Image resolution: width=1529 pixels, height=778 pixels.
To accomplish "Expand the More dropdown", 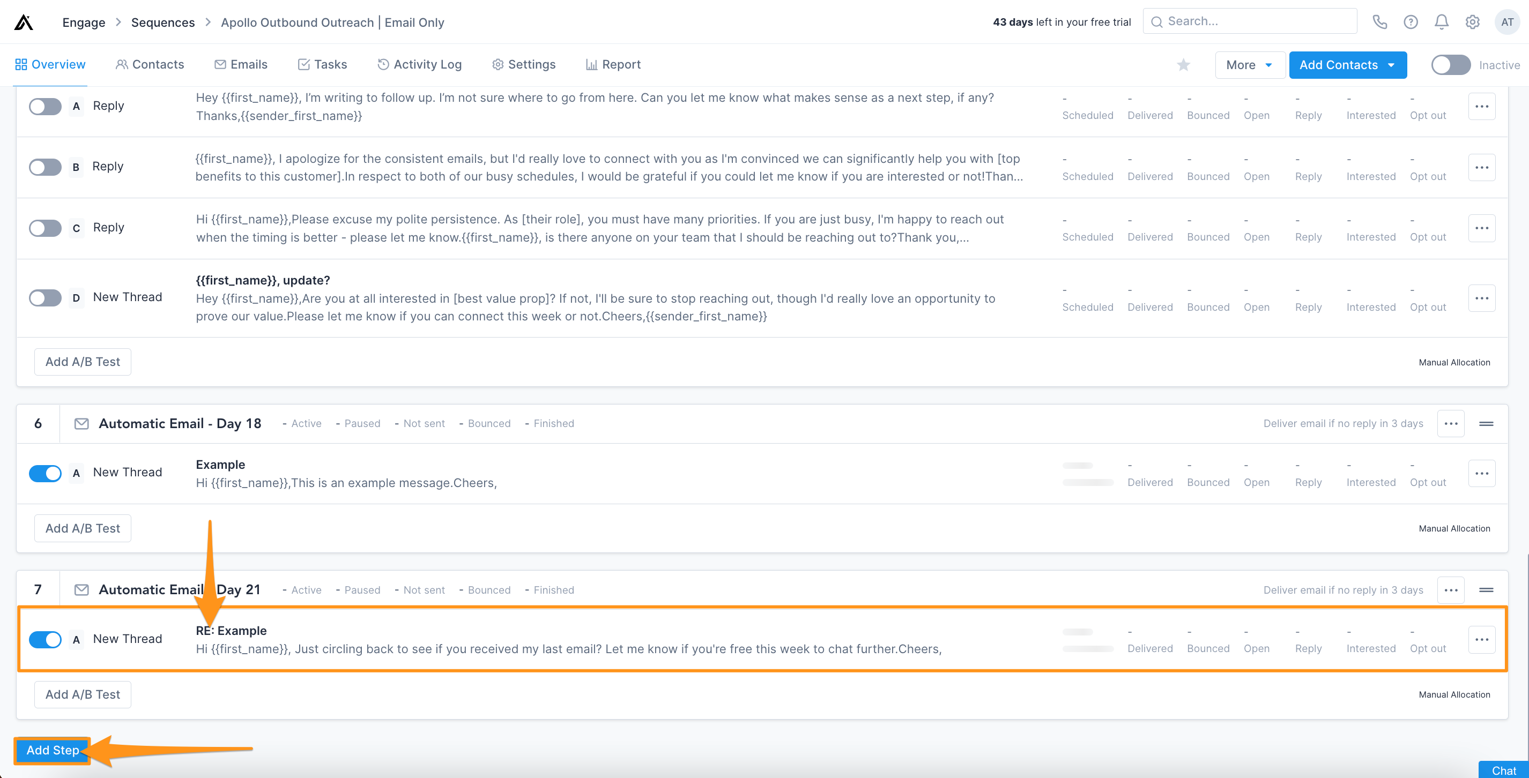I will click(1250, 65).
